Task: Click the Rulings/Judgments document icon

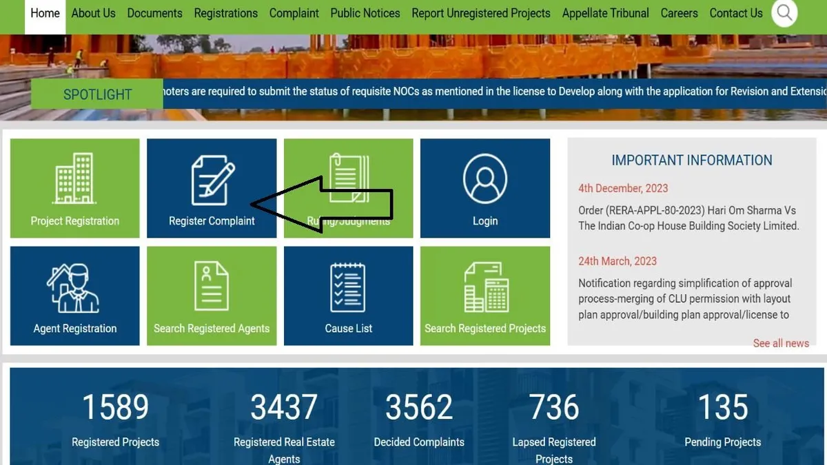Action: click(348, 178)
